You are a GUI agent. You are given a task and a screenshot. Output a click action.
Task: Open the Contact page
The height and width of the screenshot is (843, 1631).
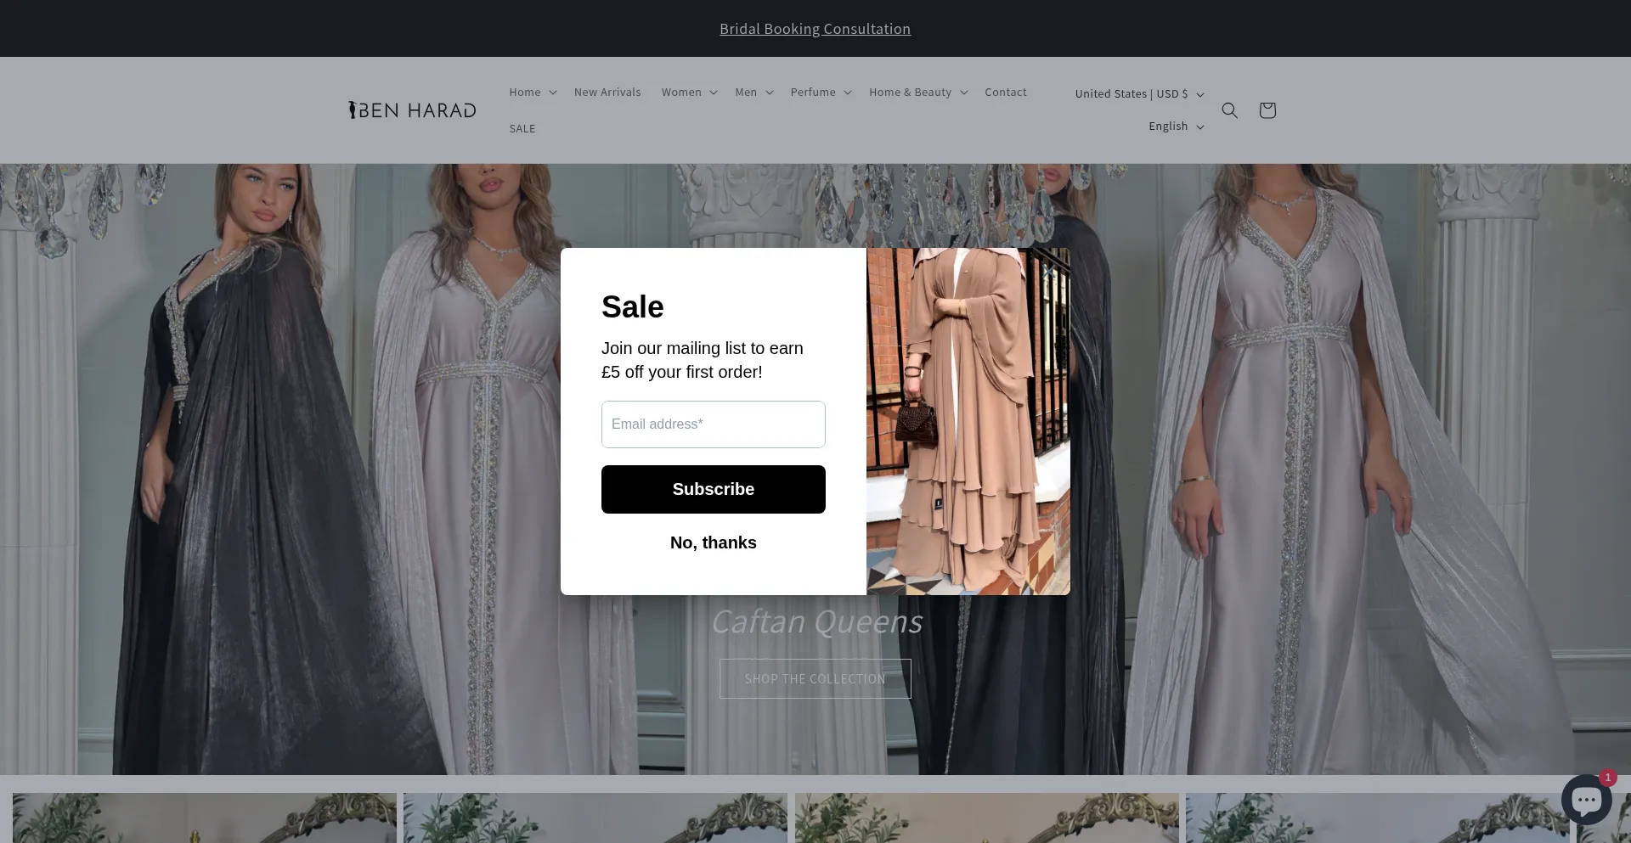click(x=1005, y=93)
